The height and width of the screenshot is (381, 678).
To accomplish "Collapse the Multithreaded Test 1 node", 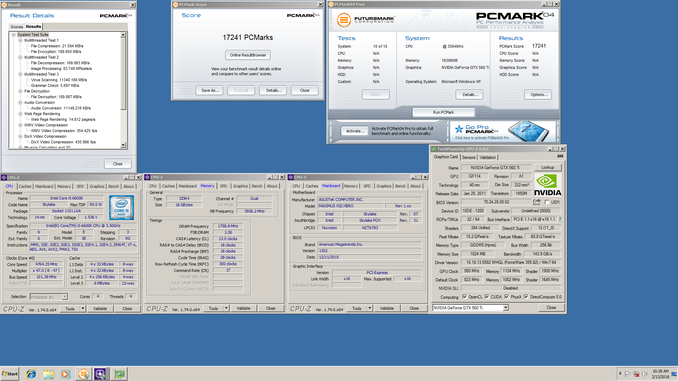I will [x=20, y=40].
